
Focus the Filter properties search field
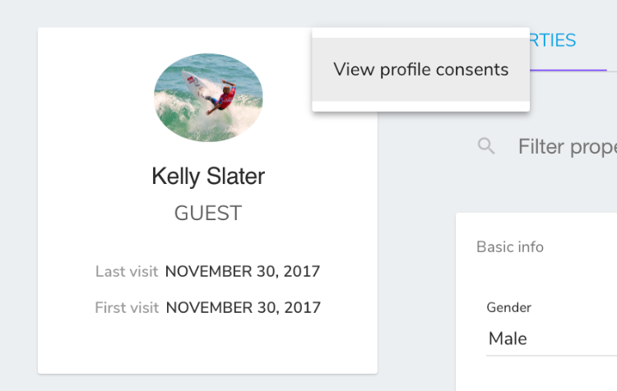pos(567,147)
